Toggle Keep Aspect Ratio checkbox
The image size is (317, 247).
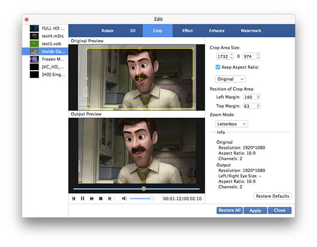coord(218,67)
